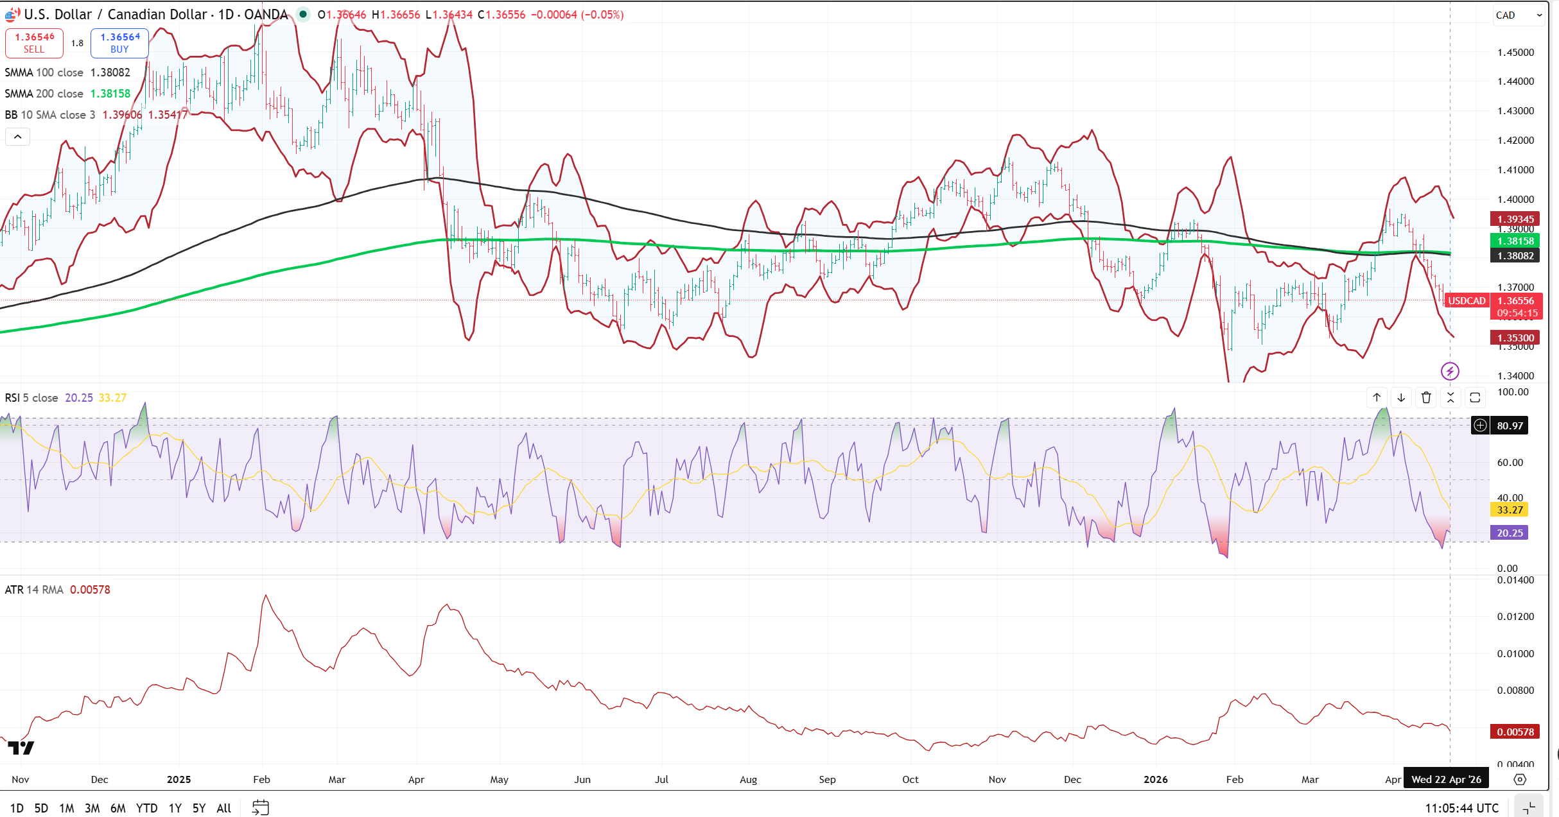The height and width of the screenshot is (817, 1559).
Task: Click the green market status dot
Action: click(x=302, y=14)
